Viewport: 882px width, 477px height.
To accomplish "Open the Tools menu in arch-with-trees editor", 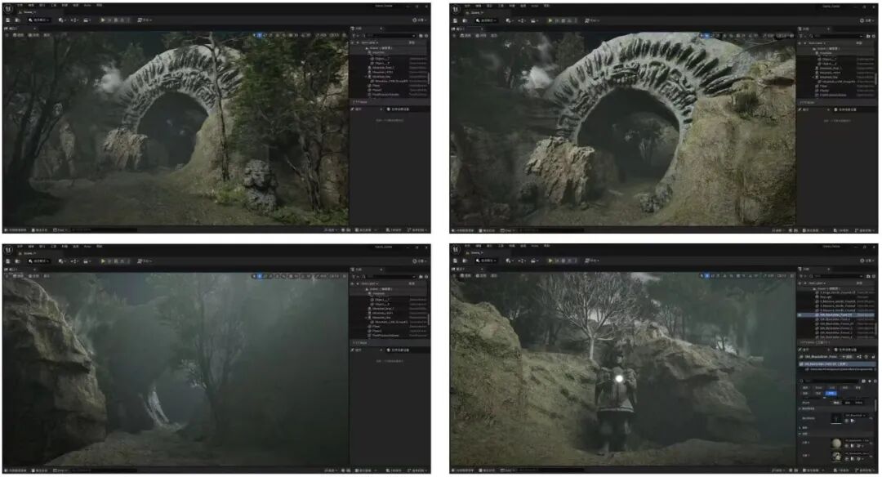I will point(54,5).
